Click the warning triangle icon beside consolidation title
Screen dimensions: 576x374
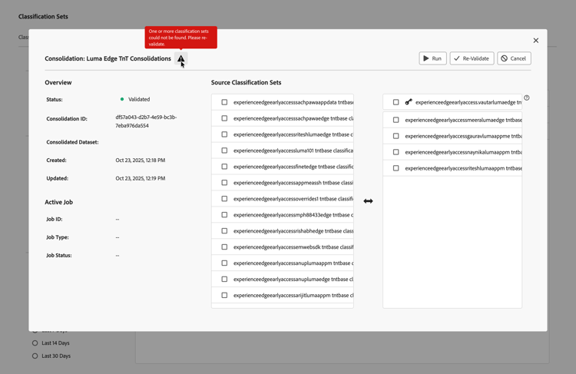tap(180, 58)
